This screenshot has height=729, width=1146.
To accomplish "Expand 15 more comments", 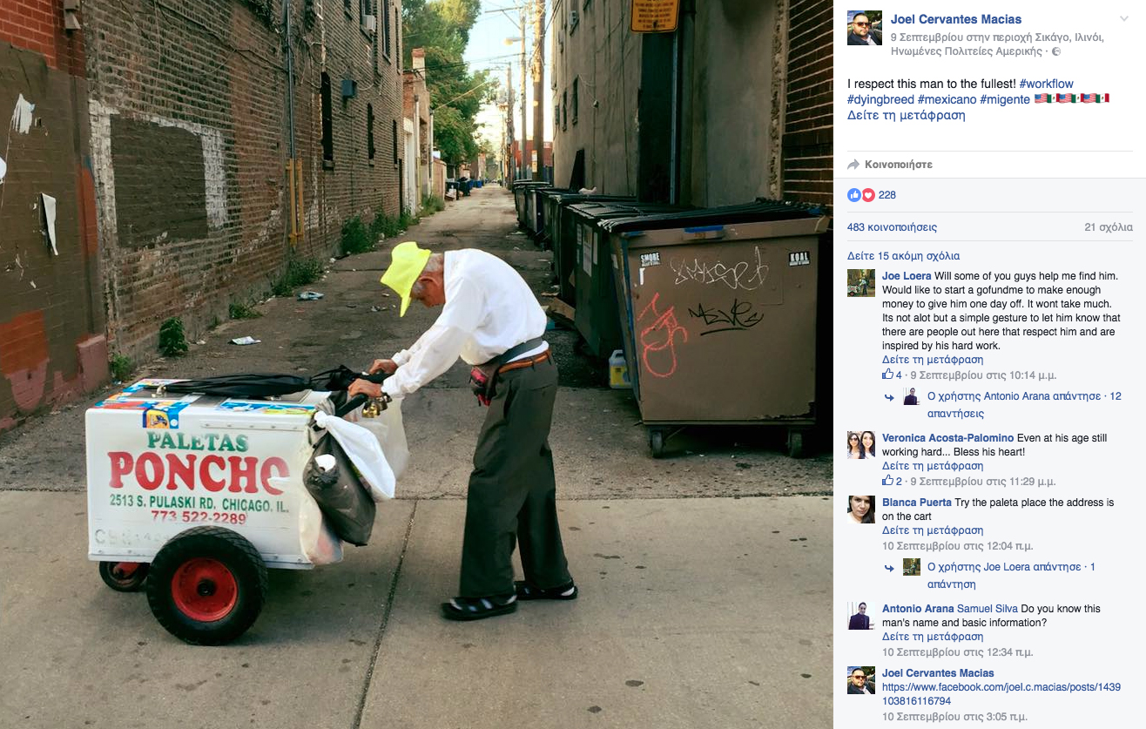I will [904, 256].
